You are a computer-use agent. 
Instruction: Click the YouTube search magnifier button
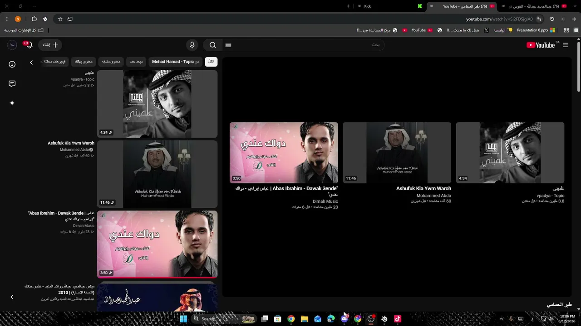pyautogui.click(x=212, y=45)
